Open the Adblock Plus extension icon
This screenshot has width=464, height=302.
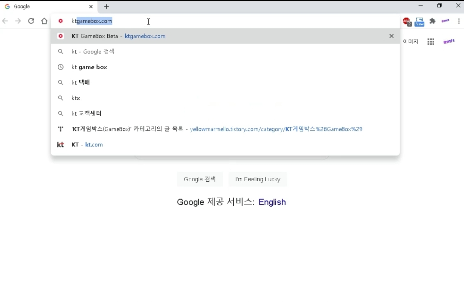(x=407, y=21)
